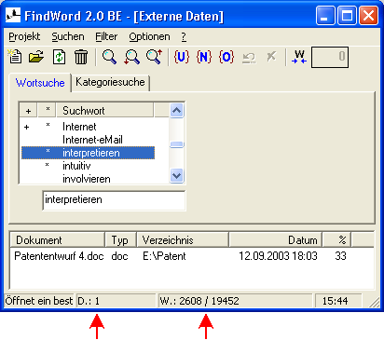Image resolution: width=384 pixels, height=340 pixels.
Task: Create a new project with the toolbar icon
Action: pos(15,57)
